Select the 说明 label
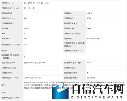This screenshot has width=127, height=101. (4, 93)
